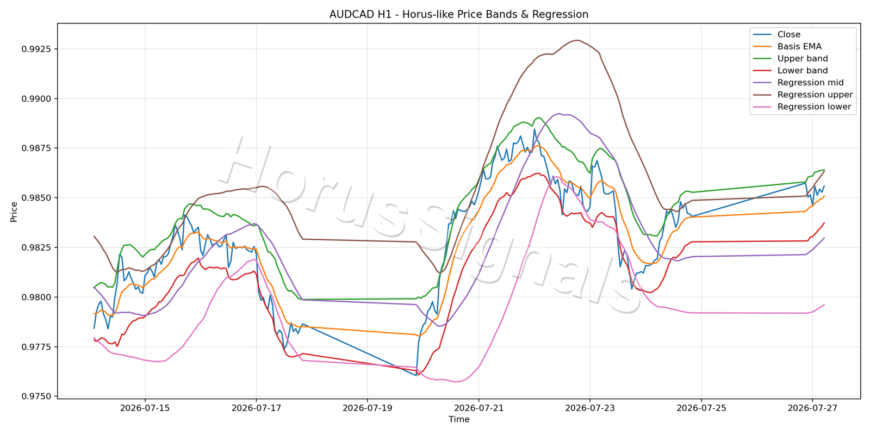Click the pink Regression lower swatch in legend
This screenshot has width=870, height=435.
tap(762, 107)
